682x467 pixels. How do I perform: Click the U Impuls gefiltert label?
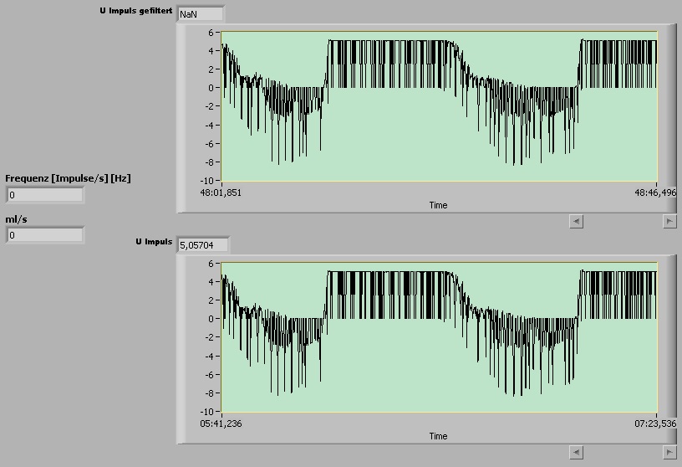coord(135,11)
